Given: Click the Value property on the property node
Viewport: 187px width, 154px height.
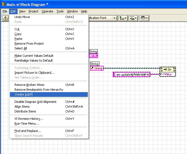Looking at the screenshot, I should 167,74.
